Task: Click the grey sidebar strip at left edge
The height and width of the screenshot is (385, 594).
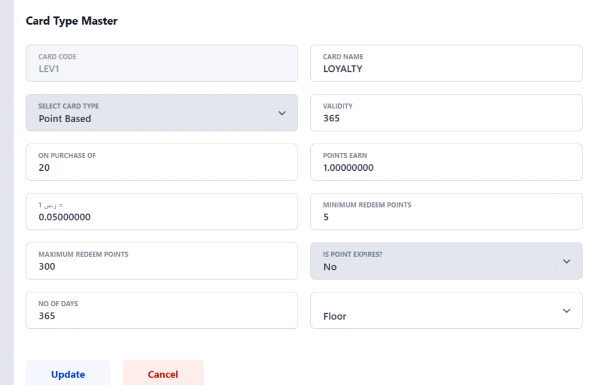Action: 6,192
